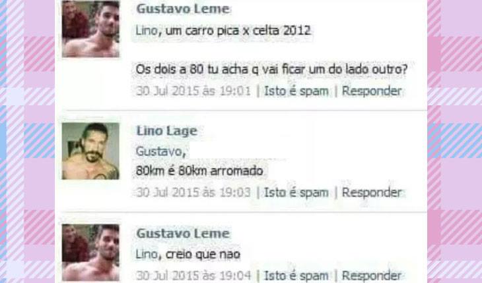Select the timestamp 30 Jul 2015 às 19:03
482x283 pixels.
coord(193,193)
